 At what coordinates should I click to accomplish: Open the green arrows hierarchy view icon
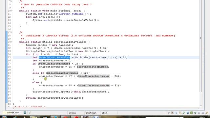[184, 113]
